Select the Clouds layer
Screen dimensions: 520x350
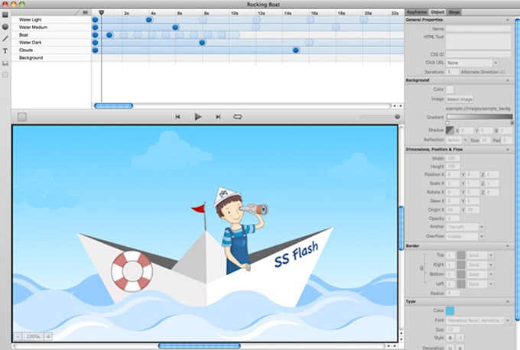[51, 50]
